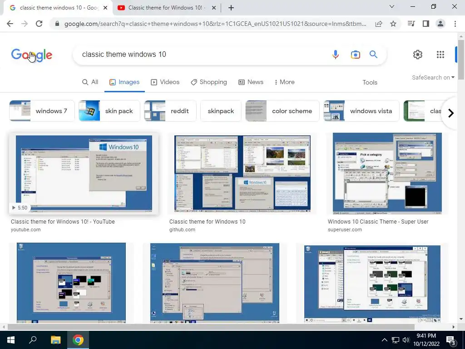
Task: Filter by the color scheme chip
Action: pos(282,111)
